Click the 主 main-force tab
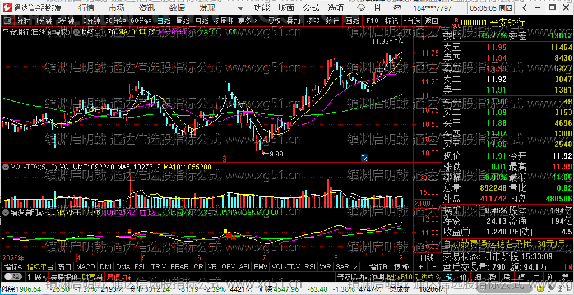574x295 pixels. [x=536, y=276]
